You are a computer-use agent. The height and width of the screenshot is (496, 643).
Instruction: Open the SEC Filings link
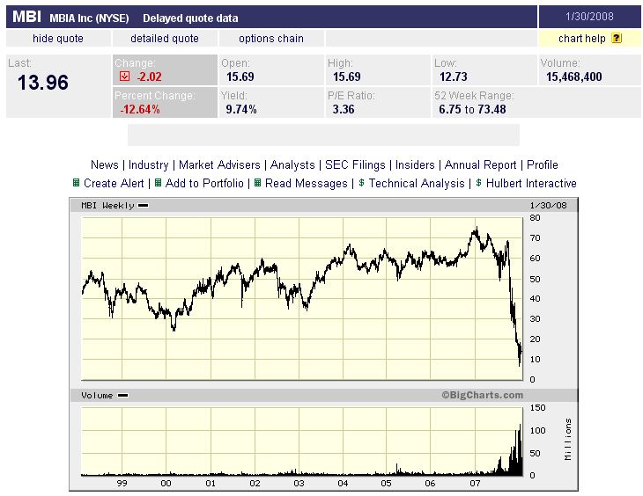tap(357, 165)
